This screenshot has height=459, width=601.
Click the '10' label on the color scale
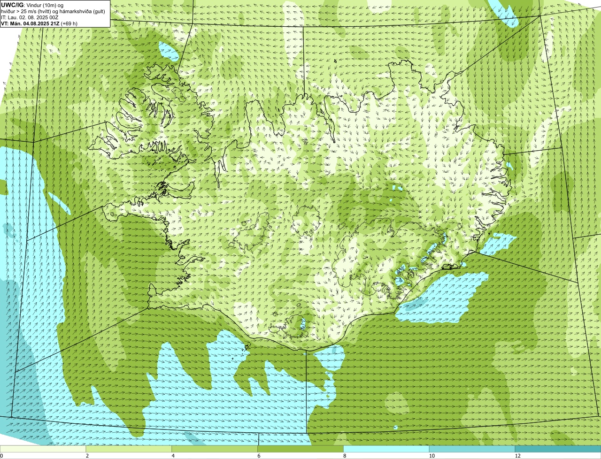(431, 456)
